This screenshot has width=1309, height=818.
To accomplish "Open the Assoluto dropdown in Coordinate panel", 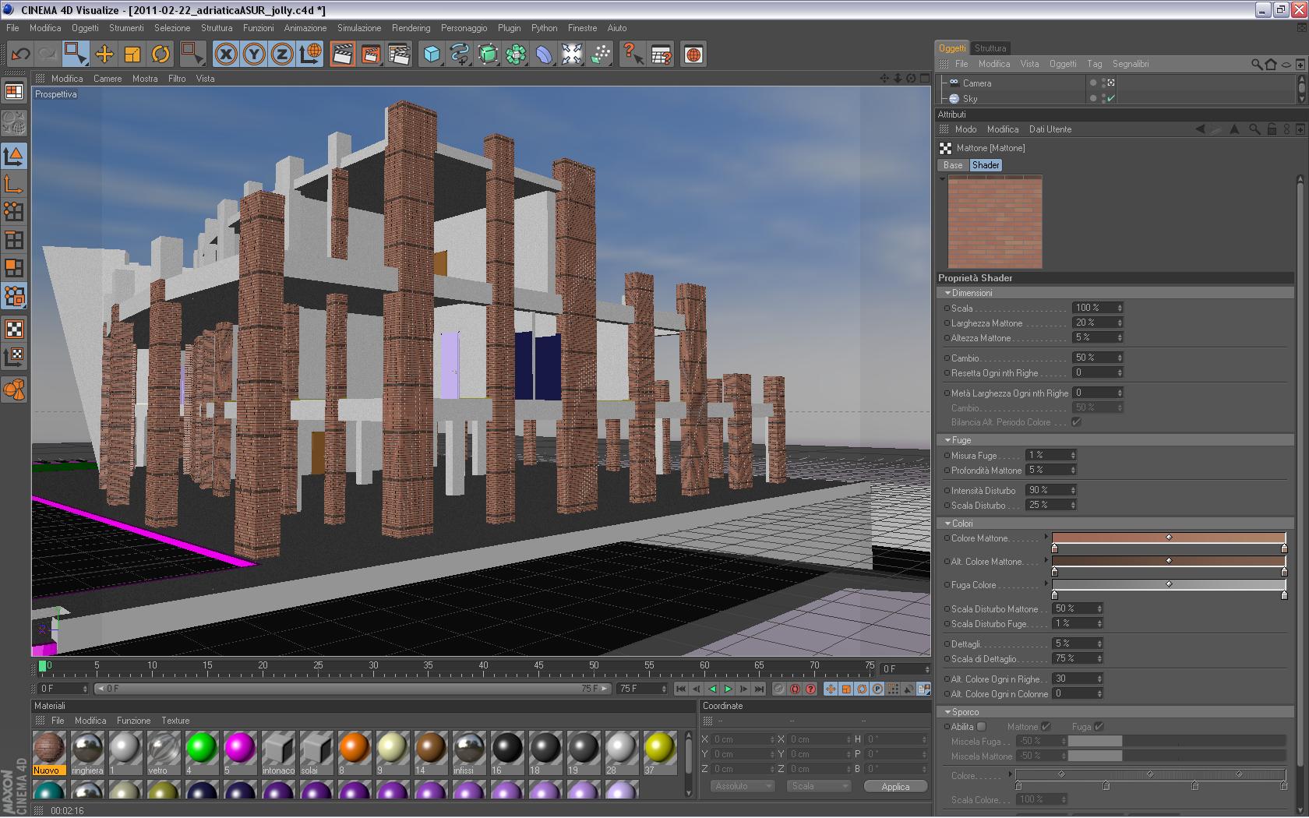I will click(x=743, y=786).
